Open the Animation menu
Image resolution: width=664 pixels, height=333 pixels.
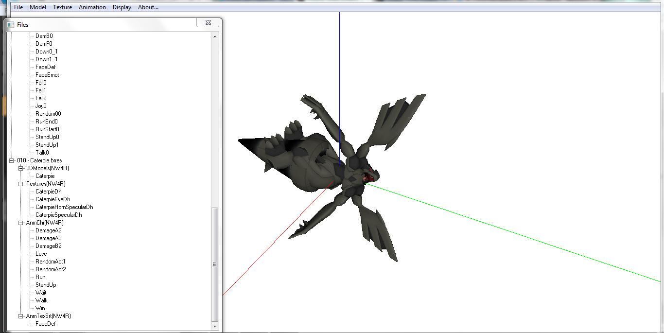[x=92, y=7]
